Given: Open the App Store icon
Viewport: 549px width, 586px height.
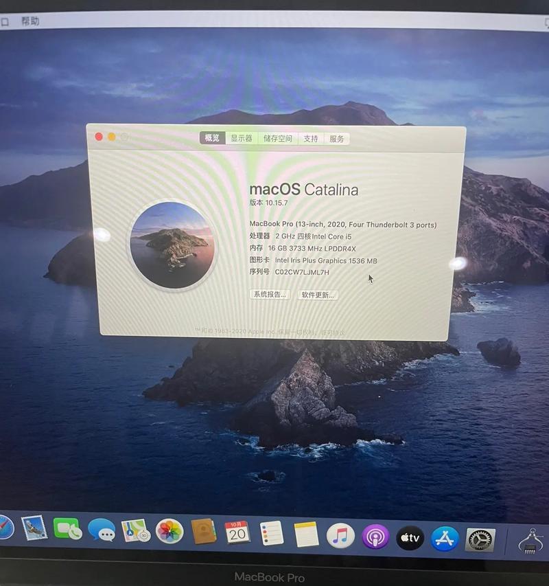Looking at the screenshot, I should (x=445, y=539).
